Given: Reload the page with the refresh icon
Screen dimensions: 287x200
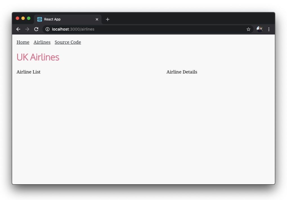Looking at the screenshot, I should (x=36, y=29).
